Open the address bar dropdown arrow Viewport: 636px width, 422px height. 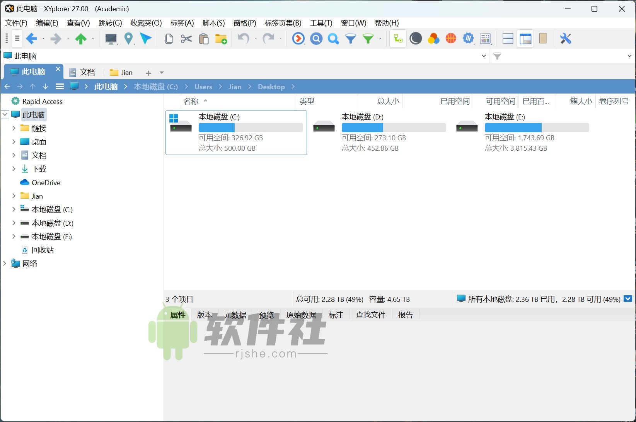pyautogui.click(x=484, y=56)
